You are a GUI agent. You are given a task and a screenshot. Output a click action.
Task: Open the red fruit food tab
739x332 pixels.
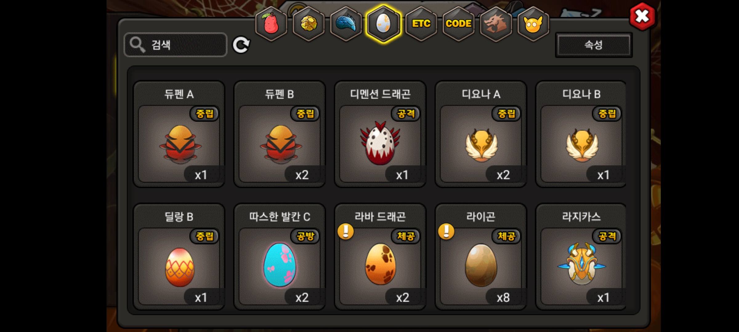(271, 24)
